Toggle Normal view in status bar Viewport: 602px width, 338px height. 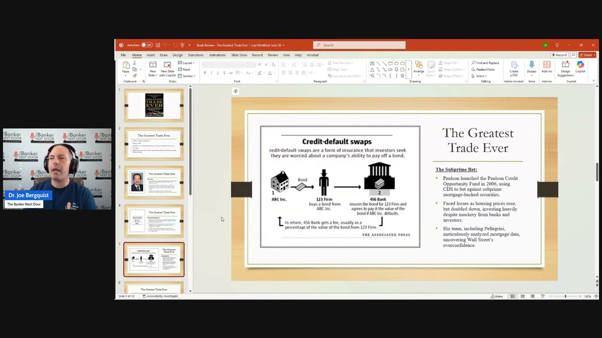point(513,296)
